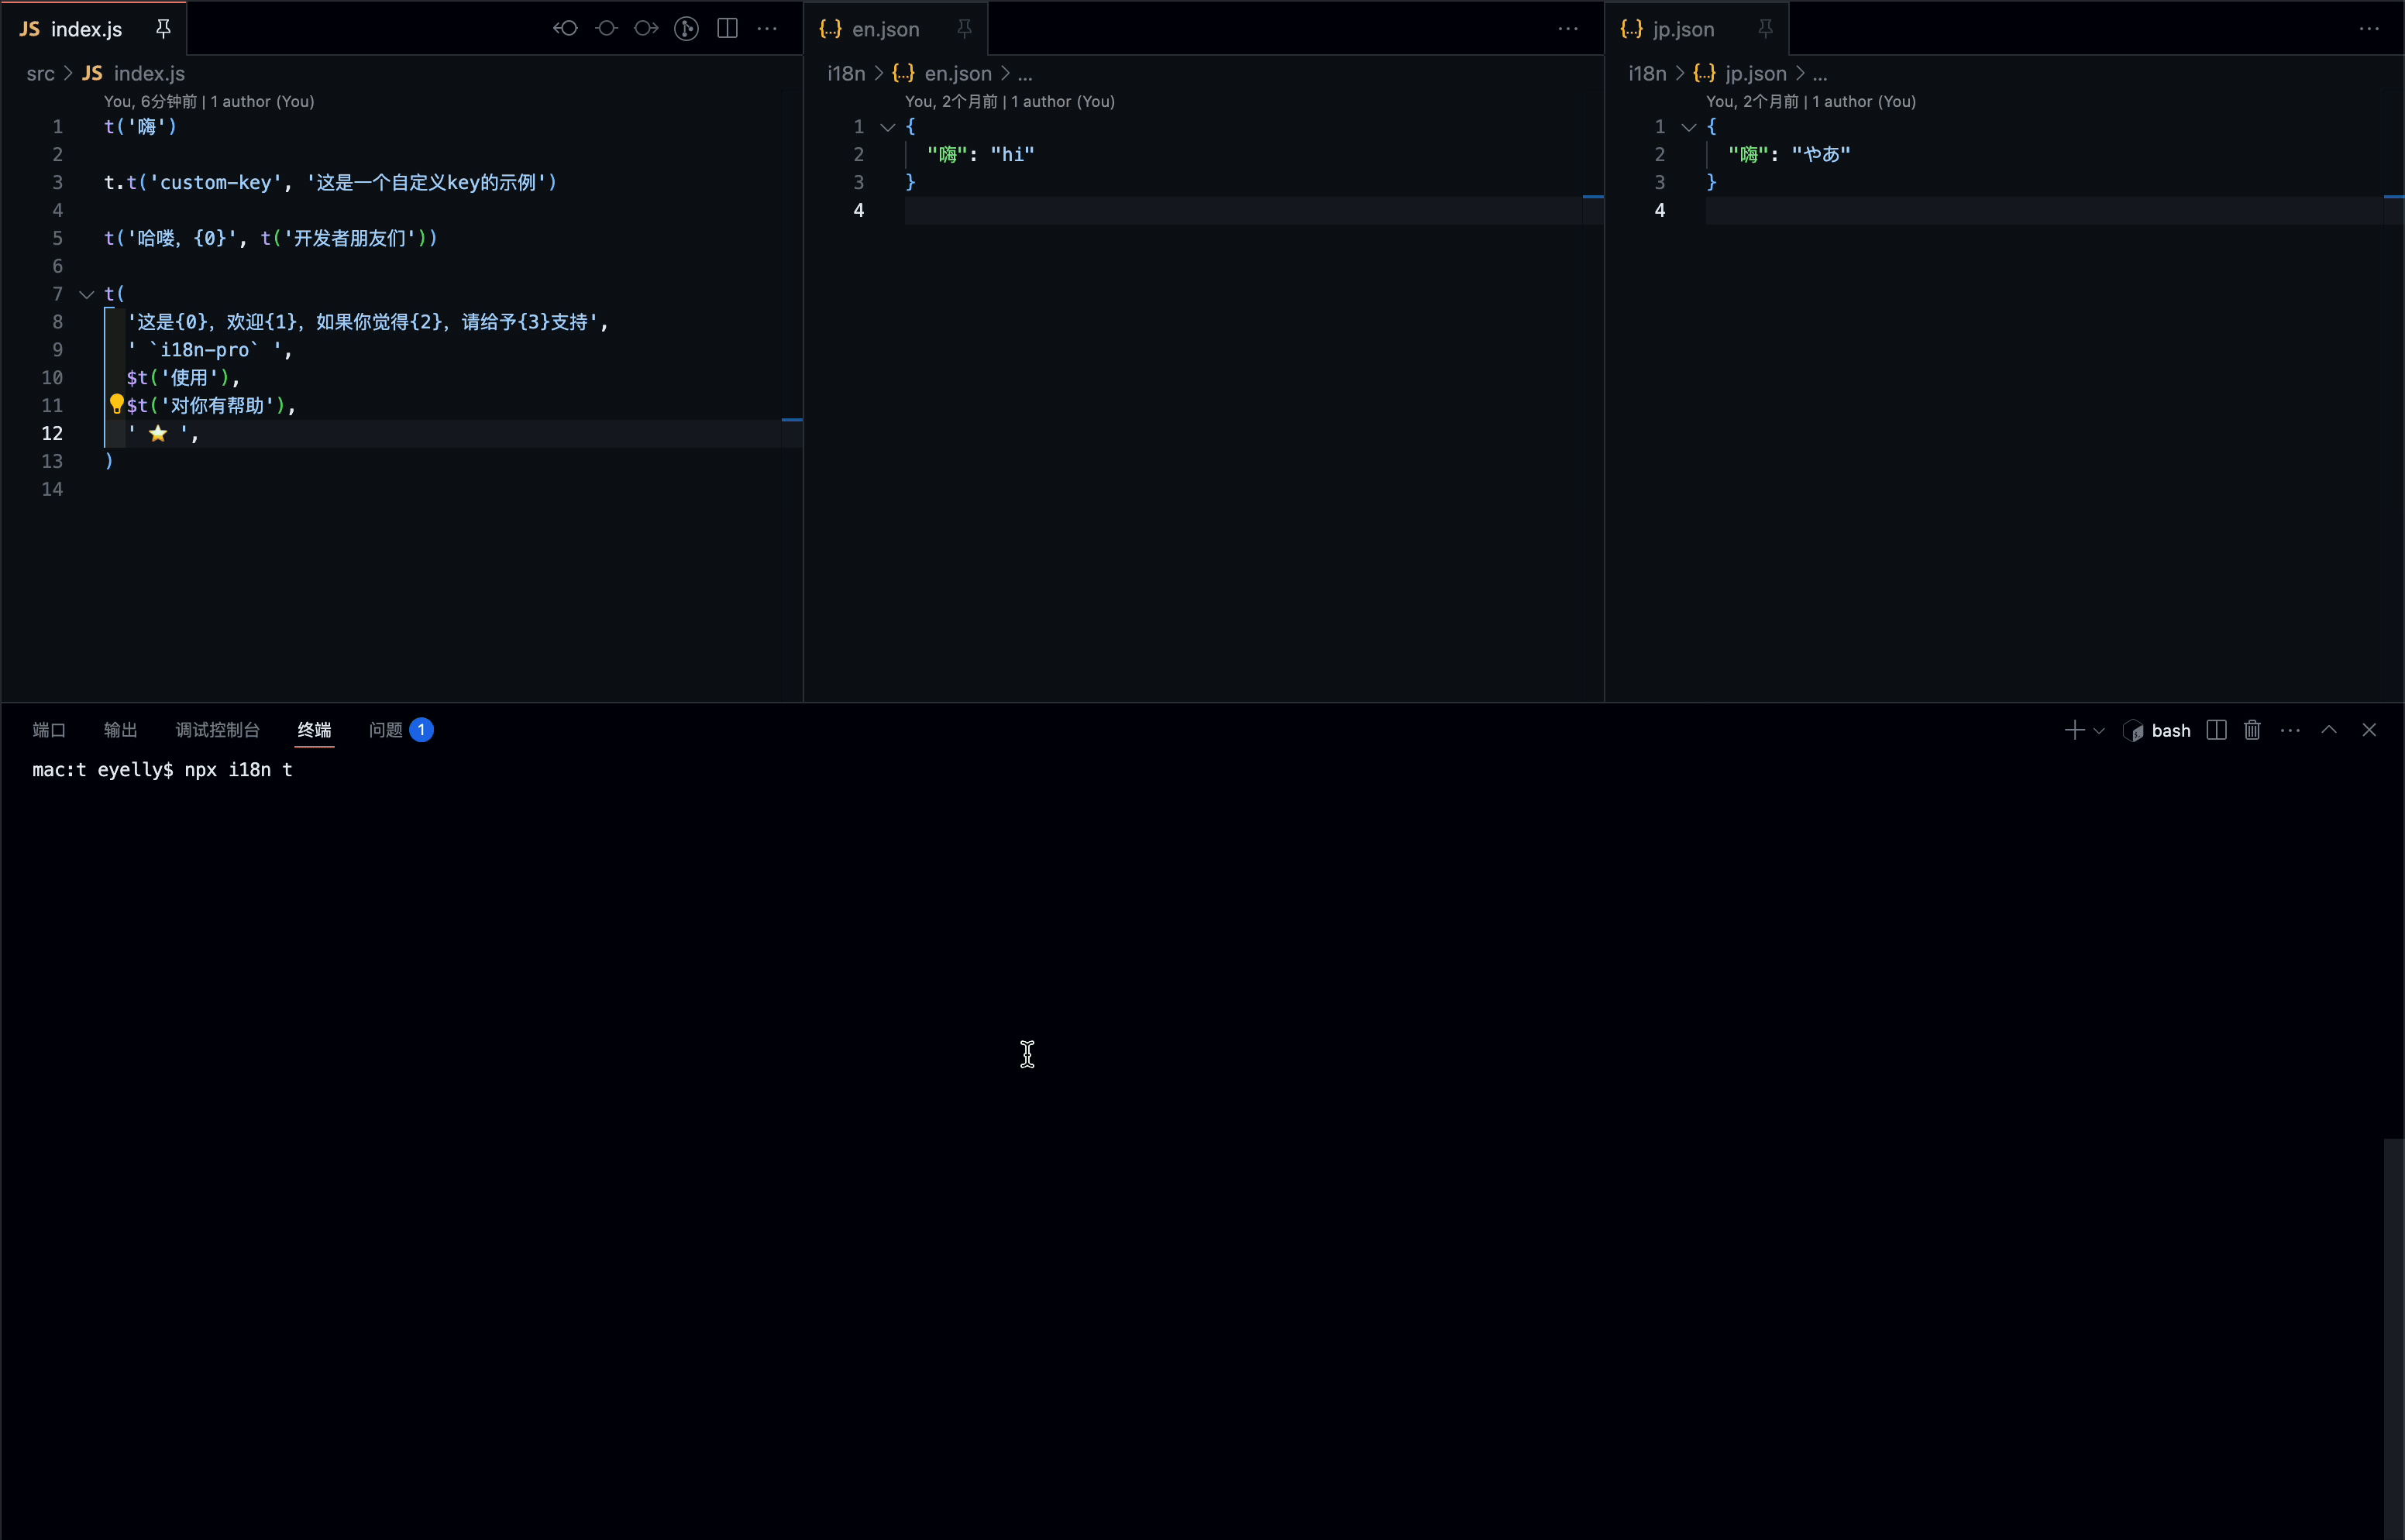Split the index.js editor right
This screenshot has height=1540, width=2405.
point(727,28)
